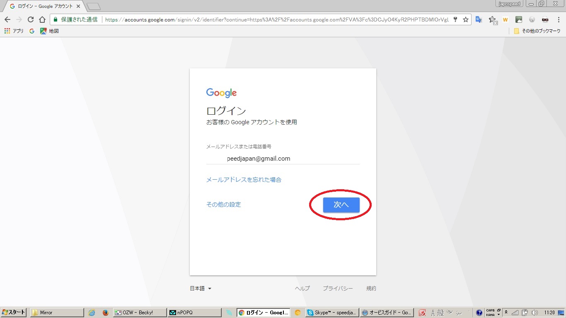This screenshot has height=318, width=566.
Task: Click the saved password key icon
Action: (x=455, y=19)
